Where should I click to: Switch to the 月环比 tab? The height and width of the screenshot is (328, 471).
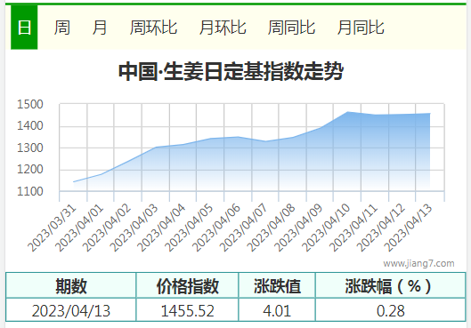click(x=223, y=28)
